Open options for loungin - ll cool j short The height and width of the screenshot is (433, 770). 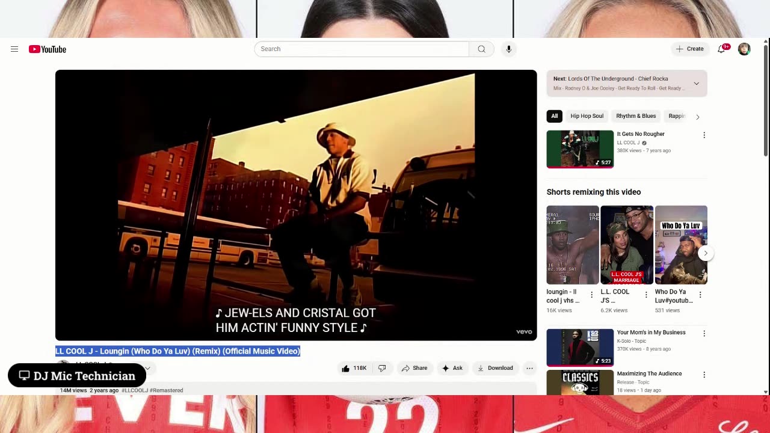pyautogui.click(x=591, y=295)
